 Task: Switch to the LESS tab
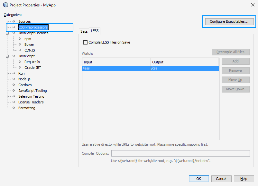point(95,31)
